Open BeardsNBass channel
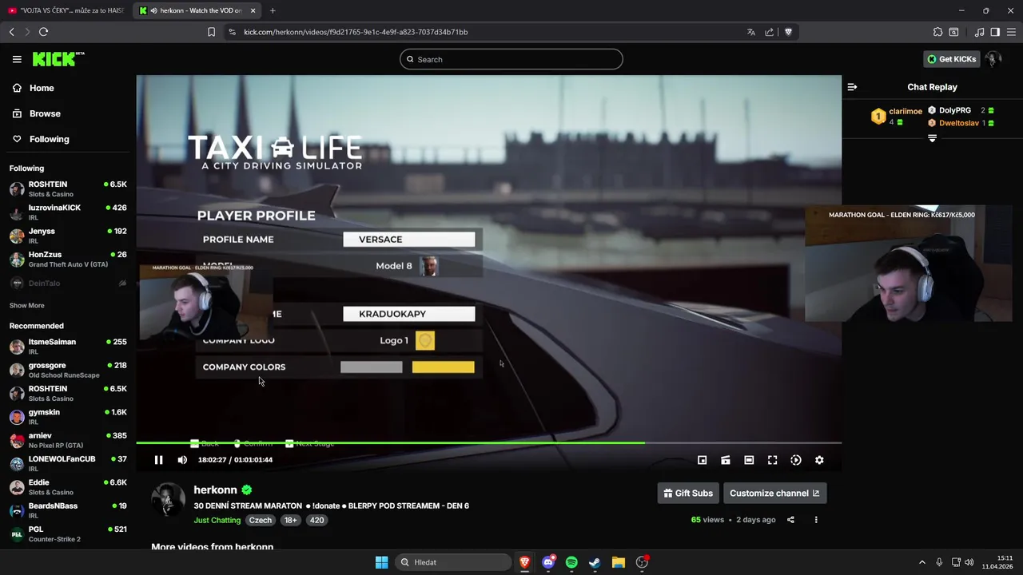1023x575 pixels. [x=68, y=510]
